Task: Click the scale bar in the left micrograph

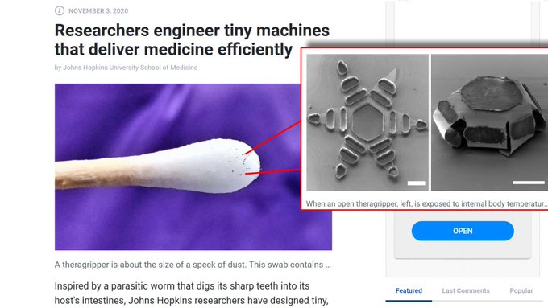Action: tap(417, 183)
